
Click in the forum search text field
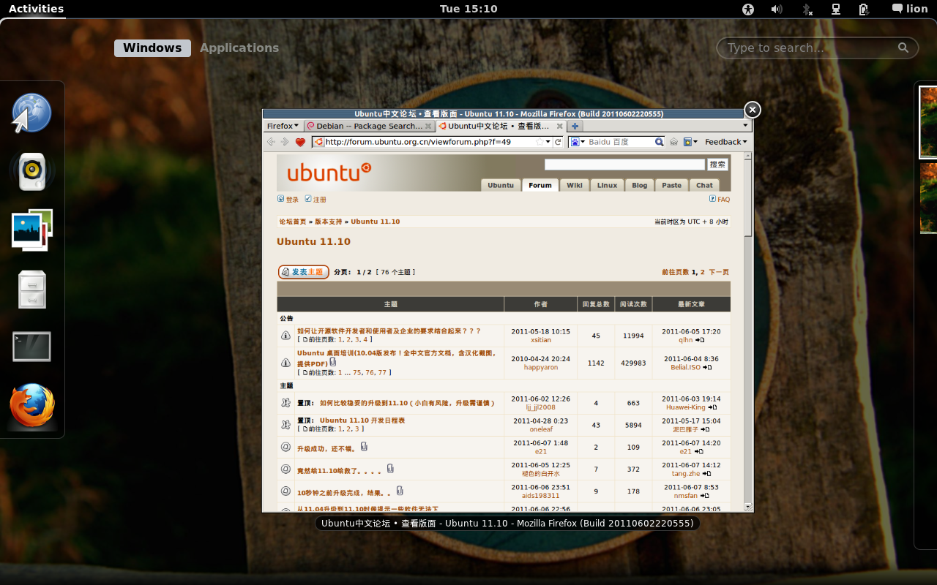[x=624, y=165]
